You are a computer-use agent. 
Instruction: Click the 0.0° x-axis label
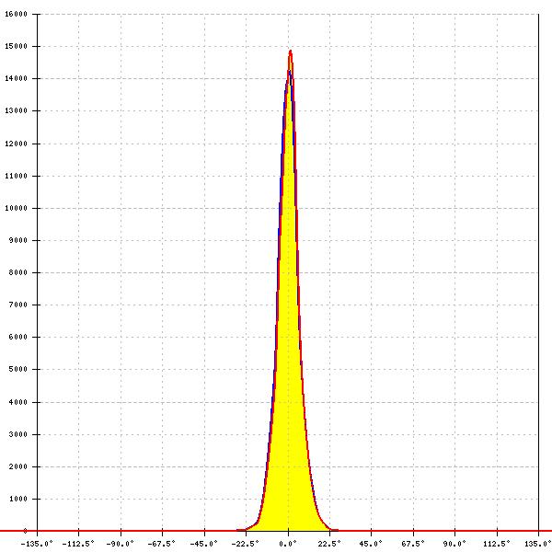pos(288,544)
